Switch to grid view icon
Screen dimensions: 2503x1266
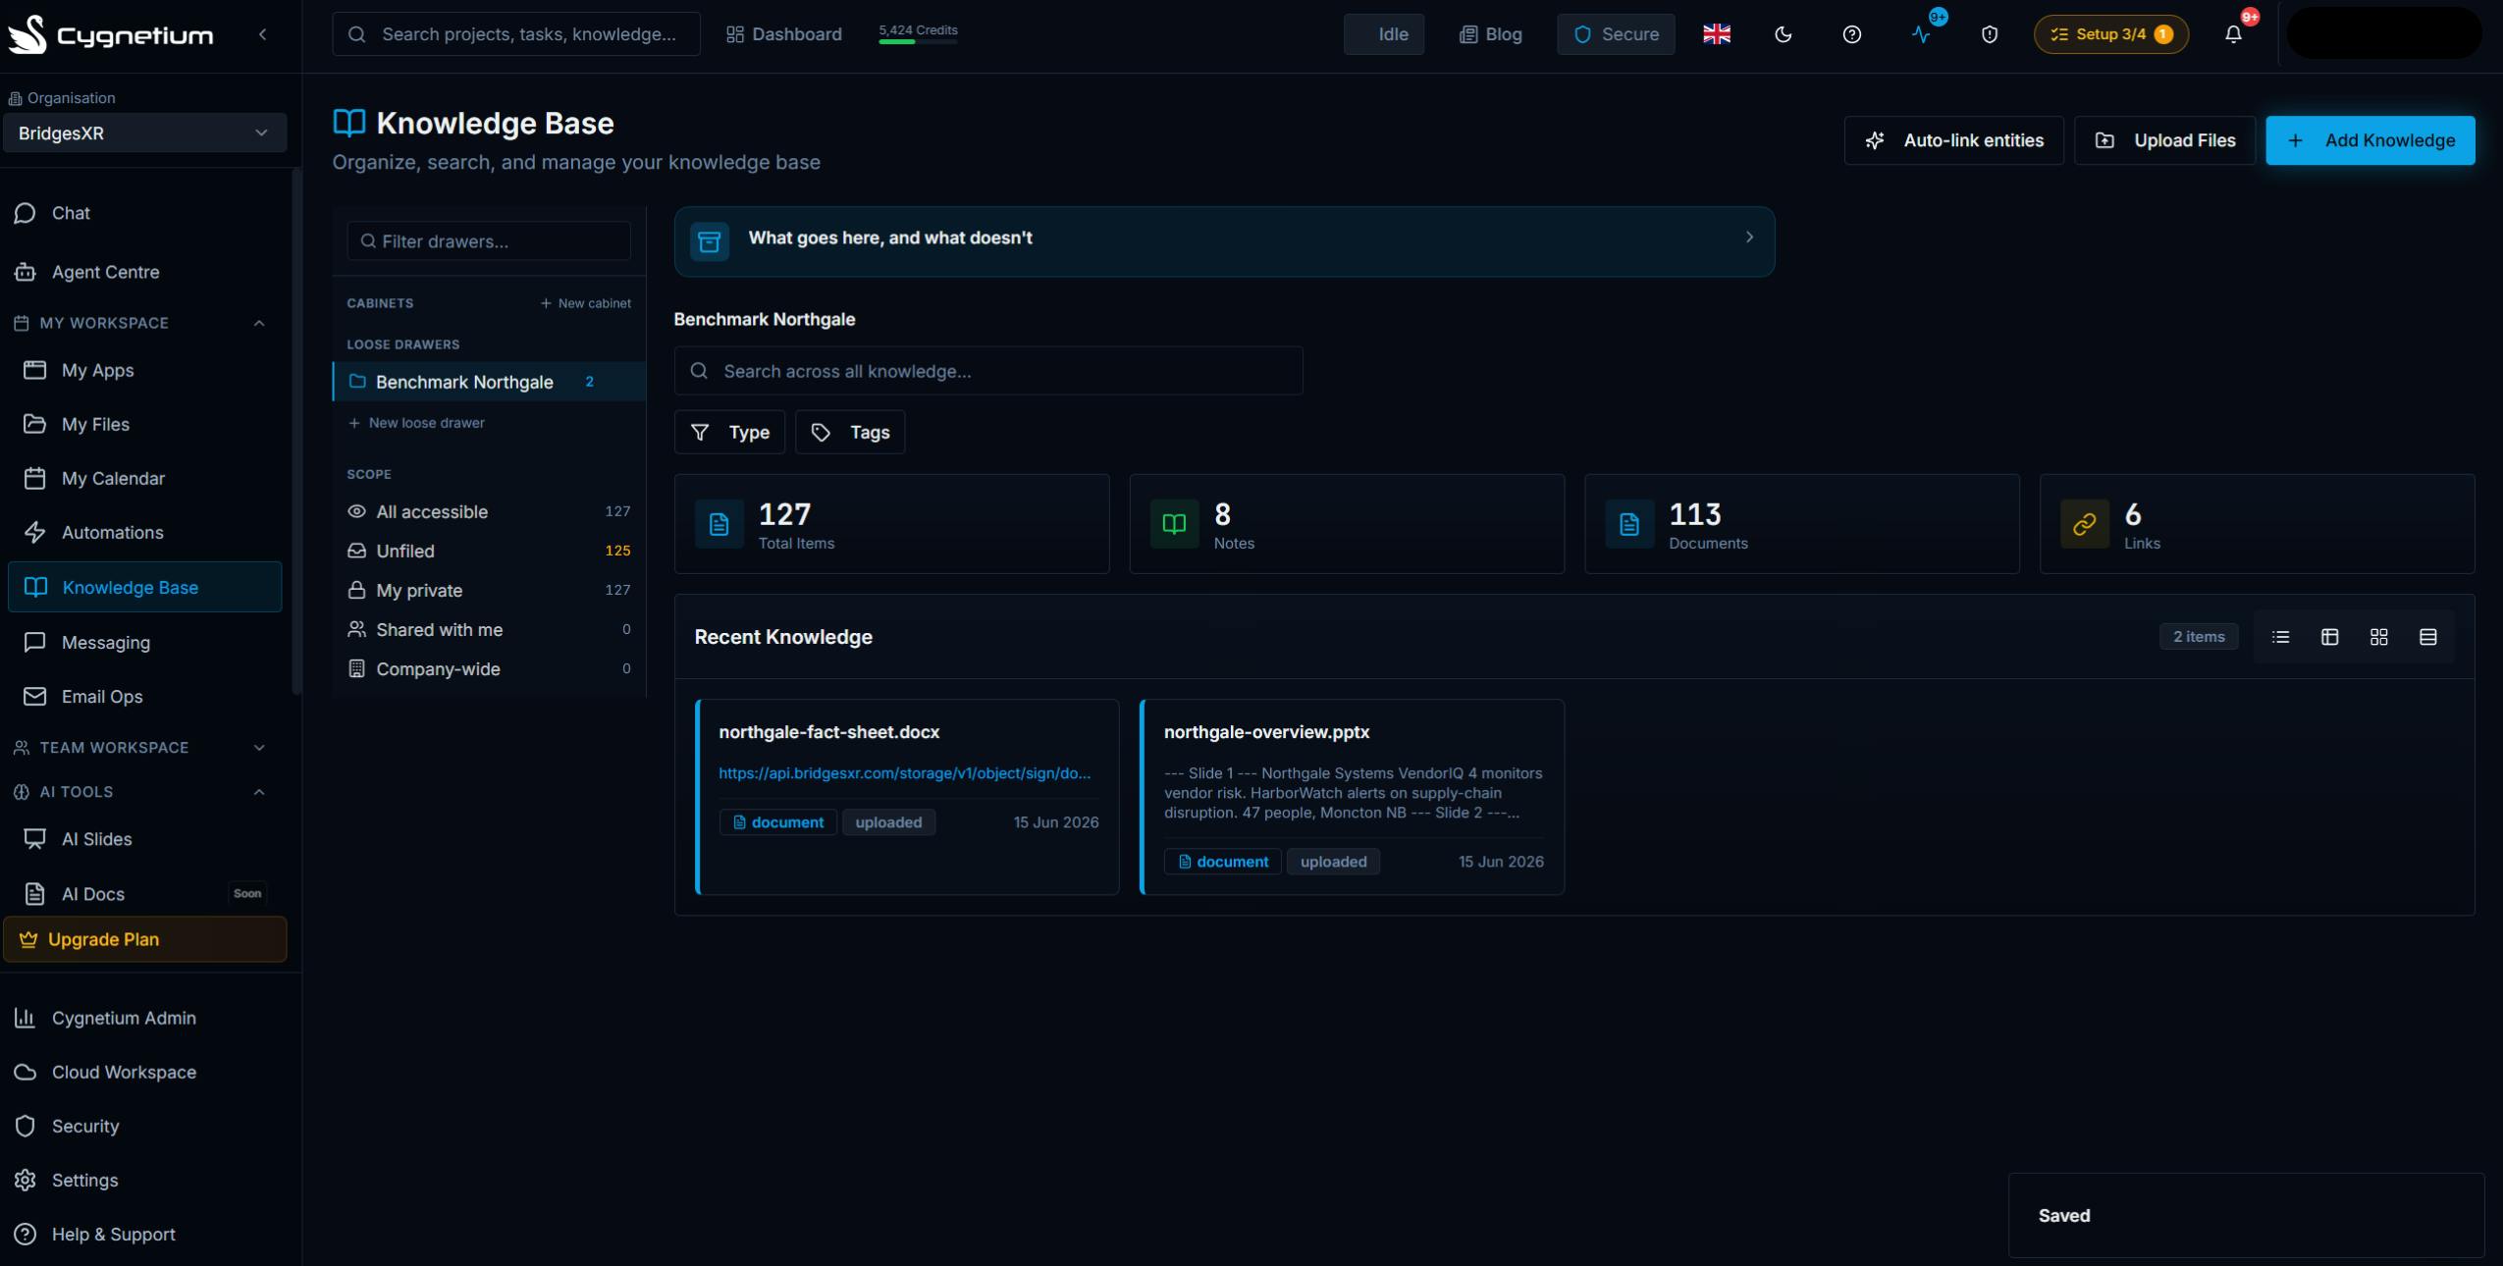point(2378,637)
